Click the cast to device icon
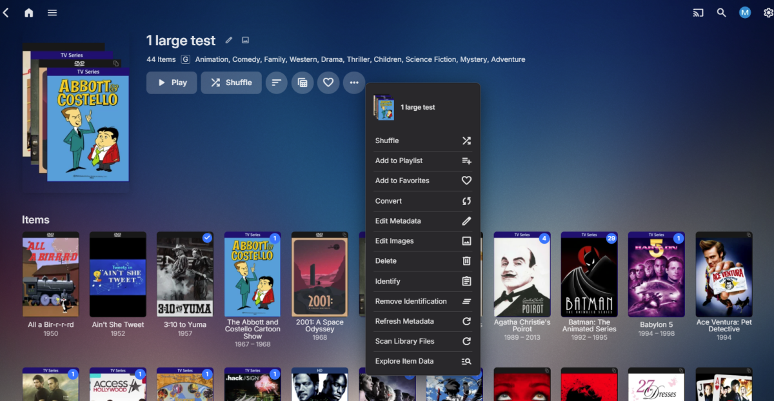The height and width of the screenshot is (401, 774). (698, 13)
